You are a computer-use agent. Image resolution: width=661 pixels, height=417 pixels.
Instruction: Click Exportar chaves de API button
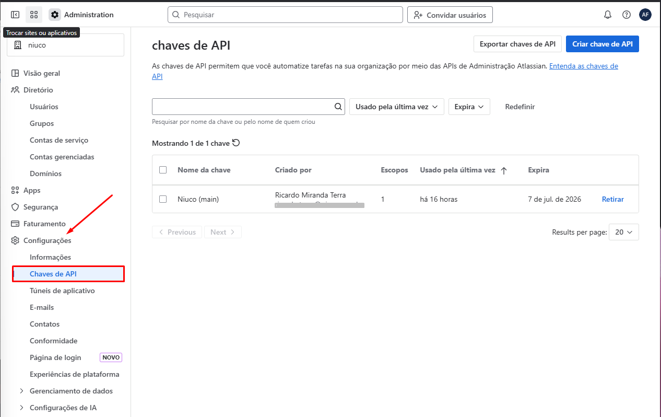coord(517,44)
